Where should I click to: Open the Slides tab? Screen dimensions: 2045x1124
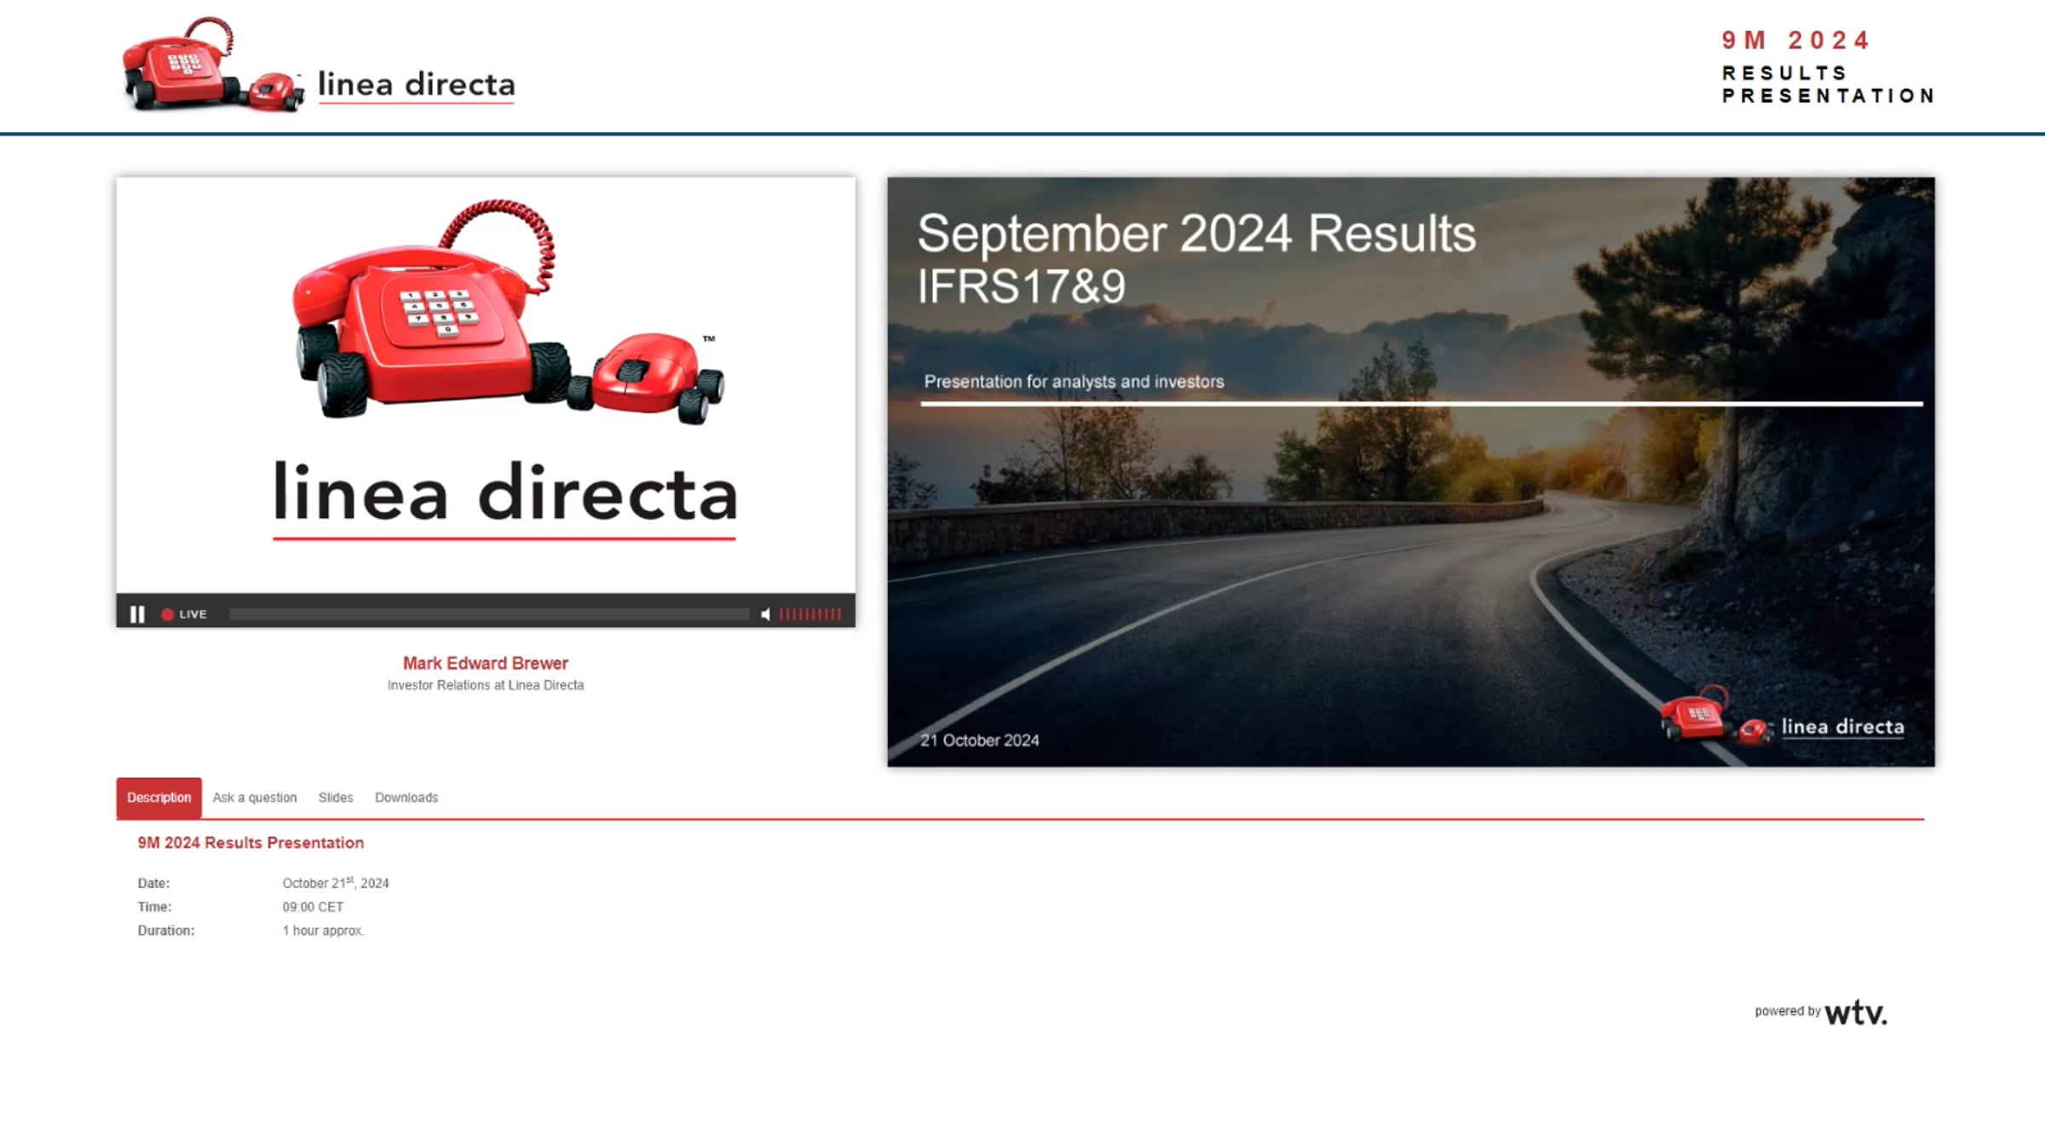coord(336,798)
